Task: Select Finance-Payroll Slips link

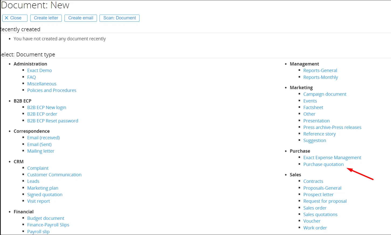Action: (48, 225)
